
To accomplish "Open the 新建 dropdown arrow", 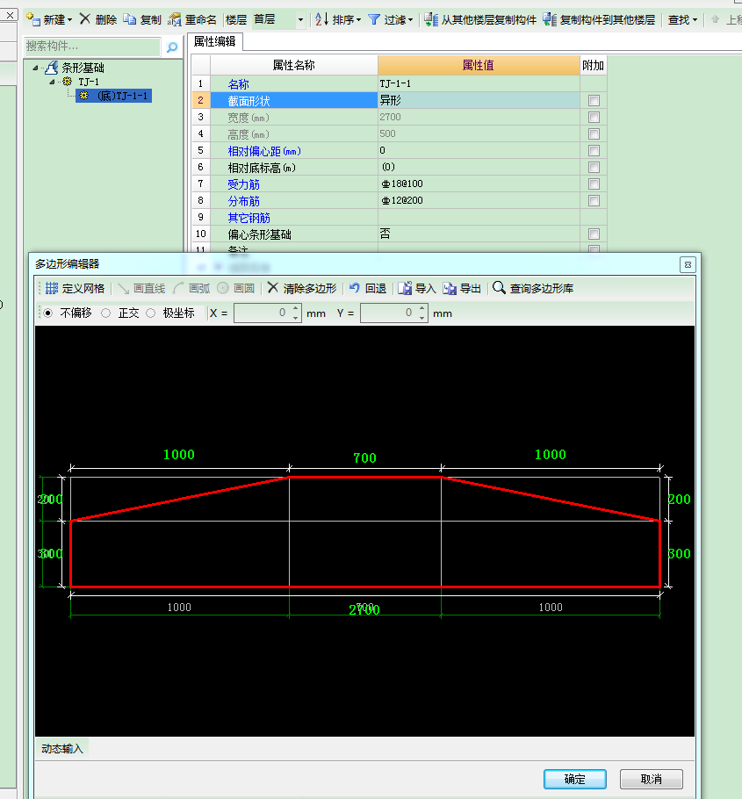I will pos(70,20).
